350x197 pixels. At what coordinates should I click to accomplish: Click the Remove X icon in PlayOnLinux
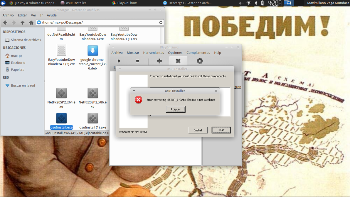(178, 61)
